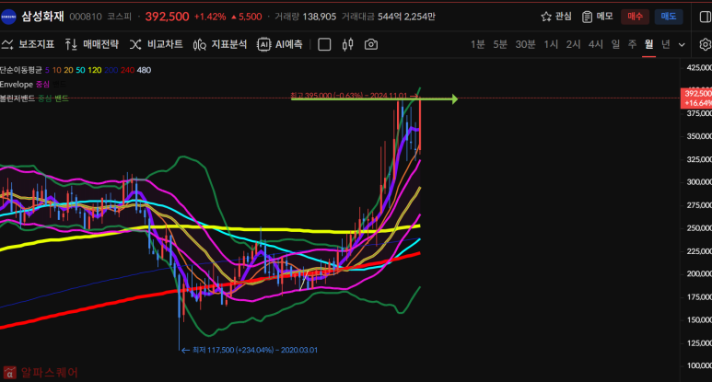Select the 2시 timeframe
The height and width of the screenshot is (382, 712).
click(573, 44)
